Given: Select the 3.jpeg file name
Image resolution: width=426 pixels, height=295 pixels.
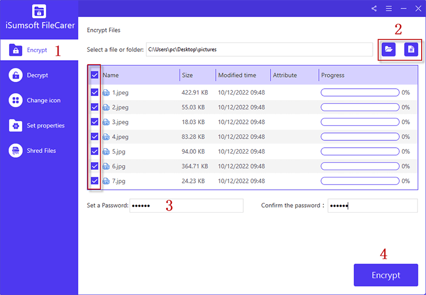Looking at the screenshot, I should (120, 122).
